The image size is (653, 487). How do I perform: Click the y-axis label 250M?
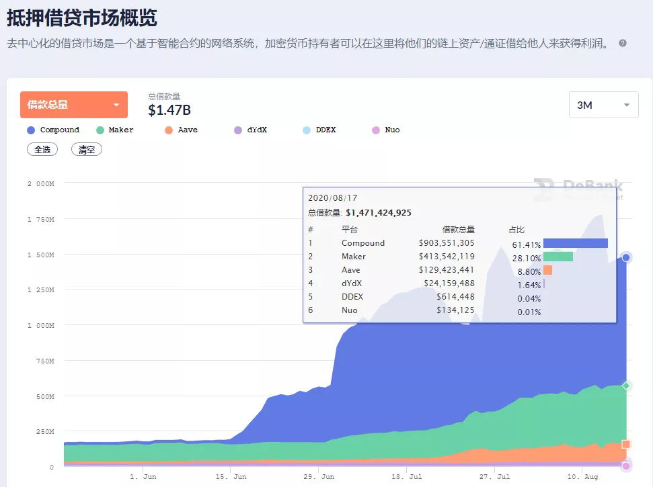tap(45, 432)
